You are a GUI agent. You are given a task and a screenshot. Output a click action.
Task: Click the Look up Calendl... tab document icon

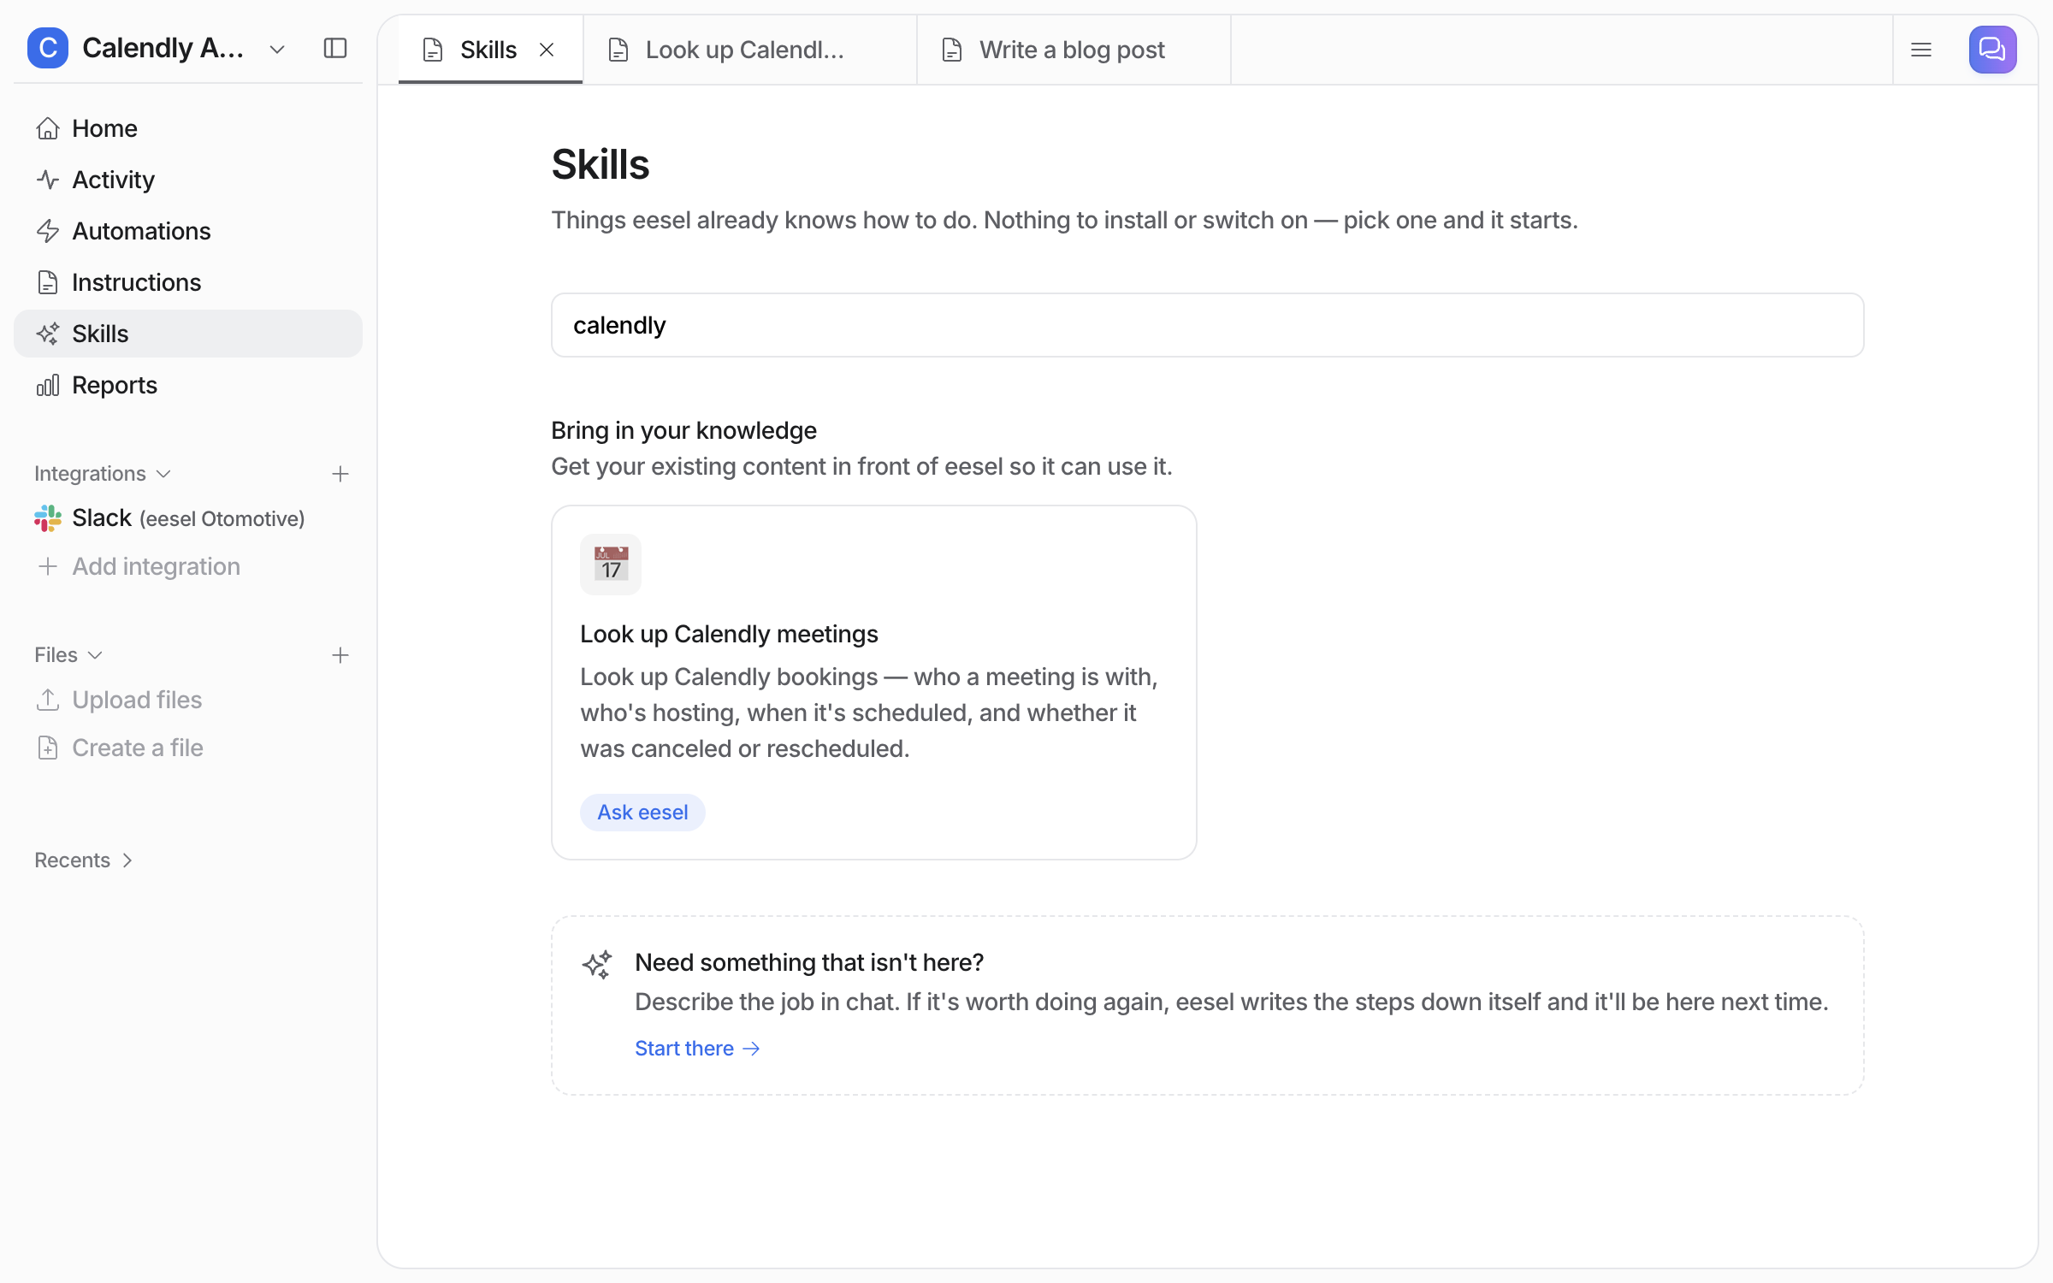coord(618,50)
